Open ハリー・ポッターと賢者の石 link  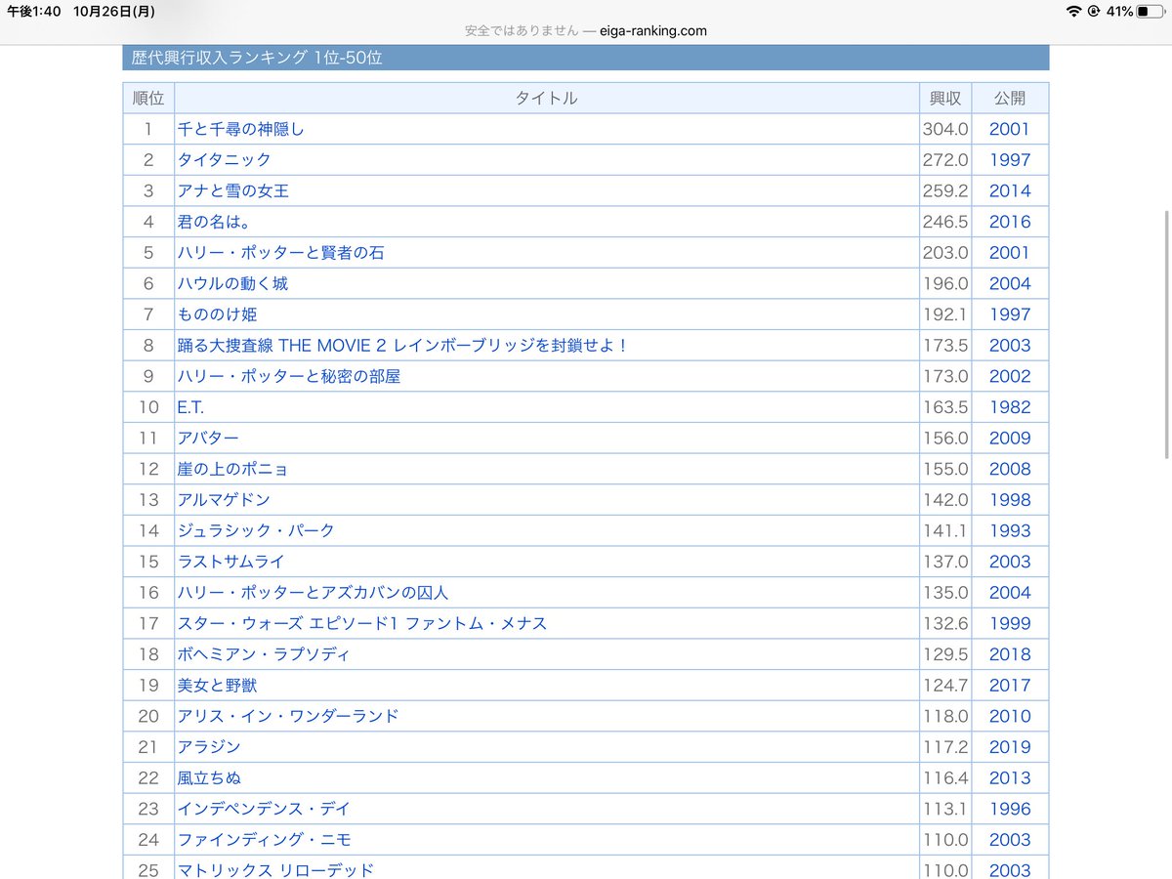[280, 252]
